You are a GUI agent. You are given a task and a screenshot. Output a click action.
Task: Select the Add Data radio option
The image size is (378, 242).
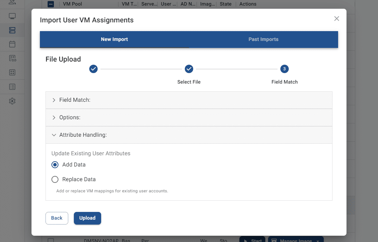click(55, 165)
